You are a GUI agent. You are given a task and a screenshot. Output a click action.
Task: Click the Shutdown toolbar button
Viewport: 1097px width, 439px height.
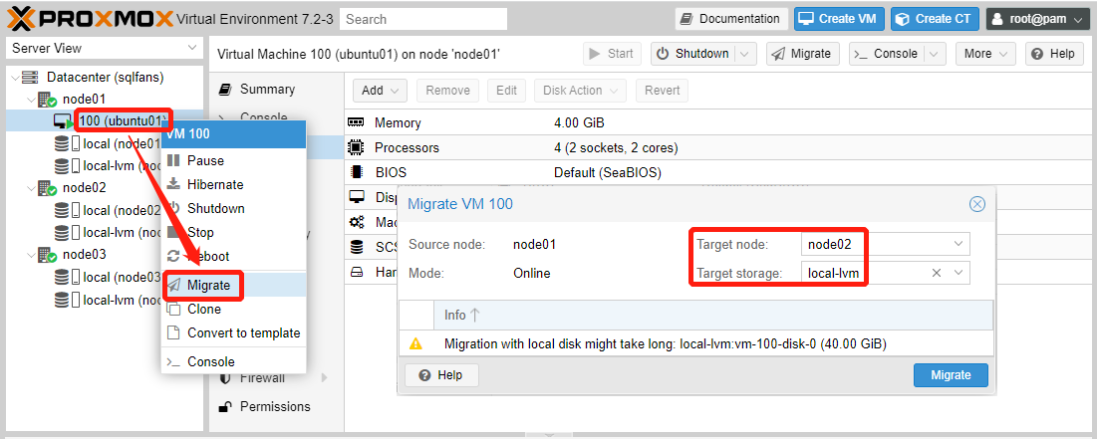click(x=693, y=54)
